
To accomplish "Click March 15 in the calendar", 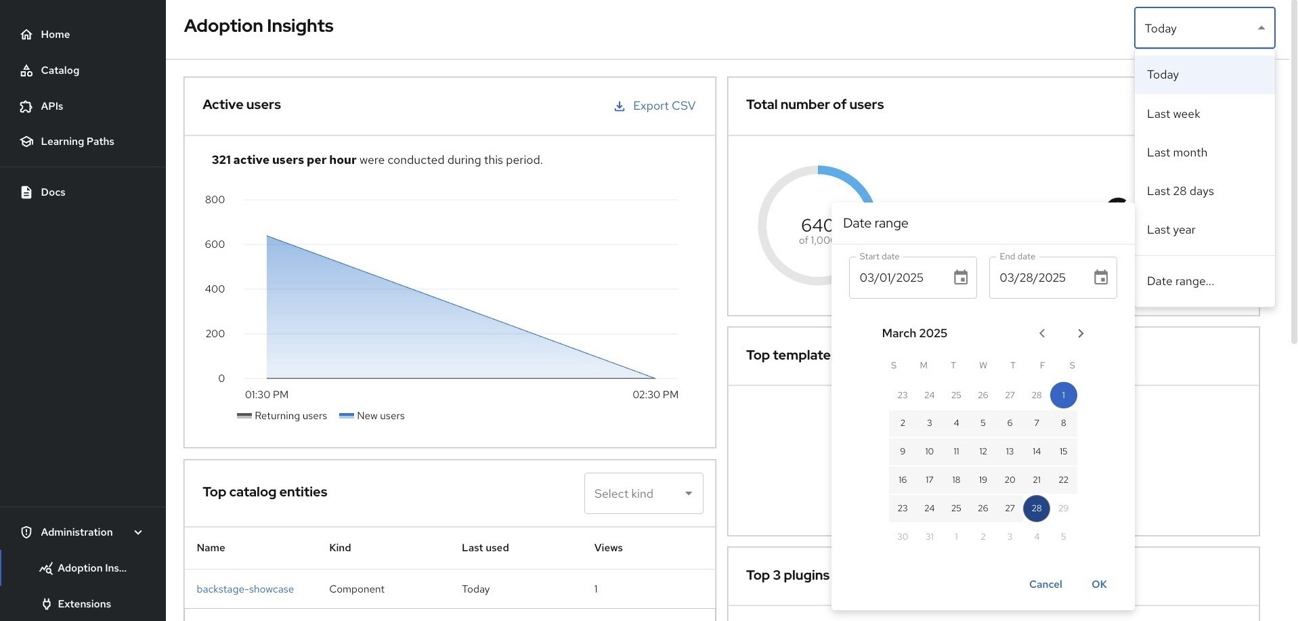I will (x=1063, y=451).
